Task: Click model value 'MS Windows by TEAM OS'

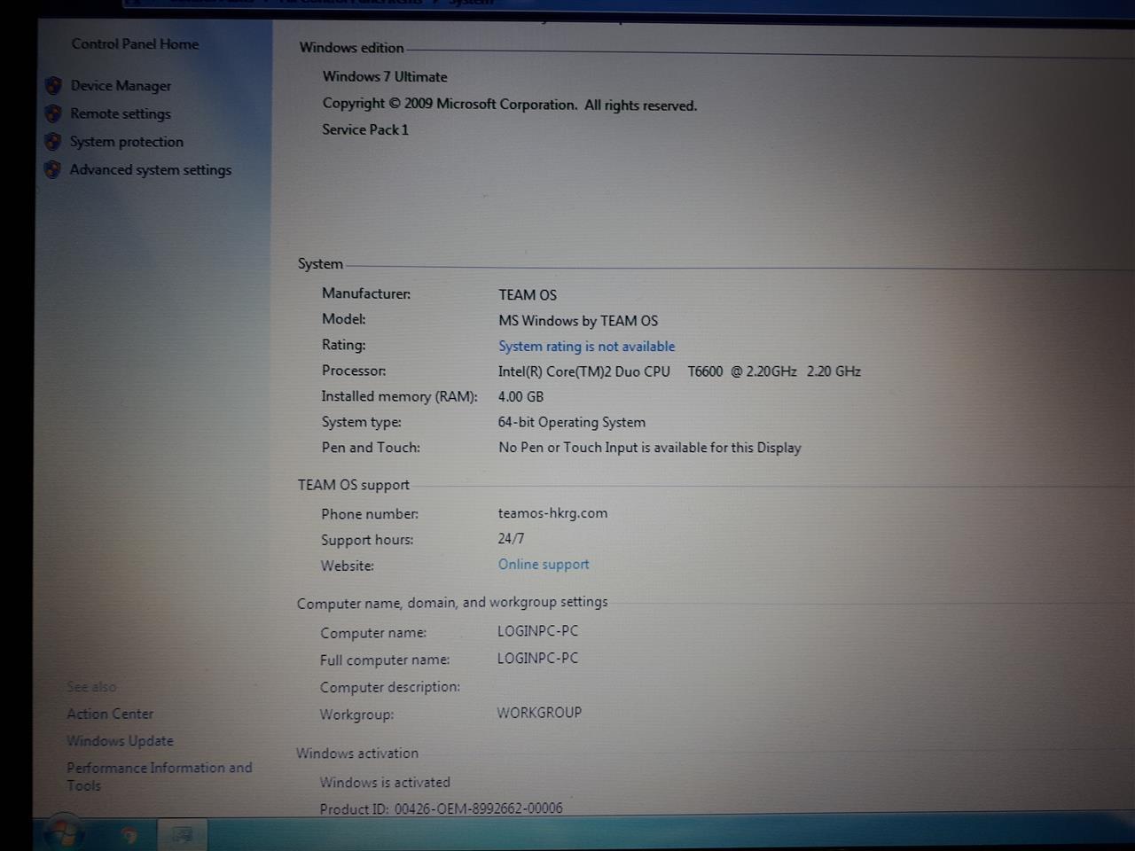Action: (578, 321)
